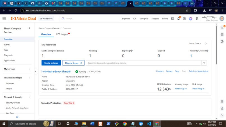Open Tickets in header

[x=165, y=19]
